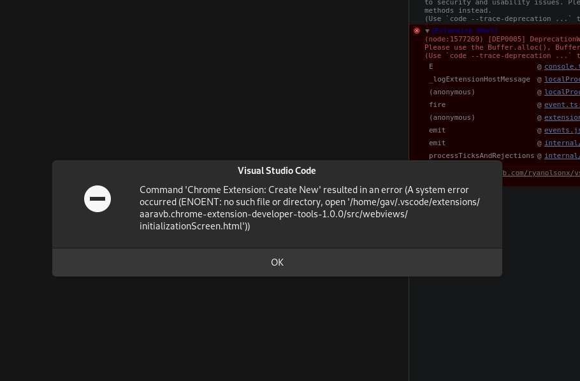The image size is (580, 381).
Task: Click the [Extension Host] label in the console
Action: 465,31
